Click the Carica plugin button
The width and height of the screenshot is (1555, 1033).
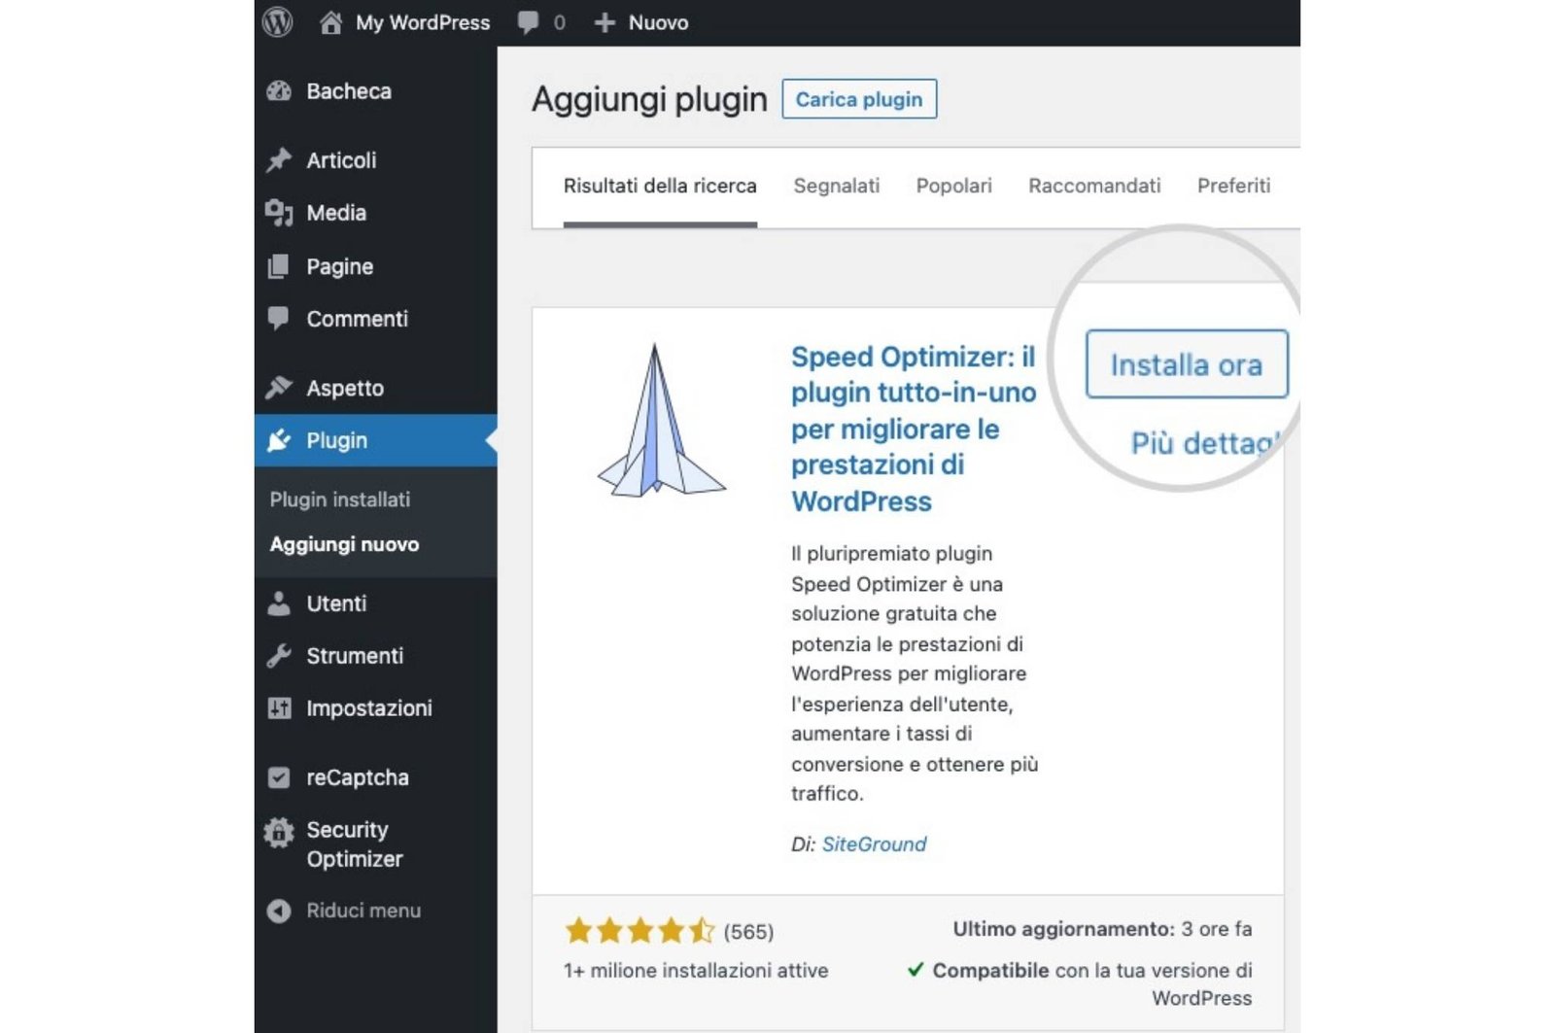point(859,99)
